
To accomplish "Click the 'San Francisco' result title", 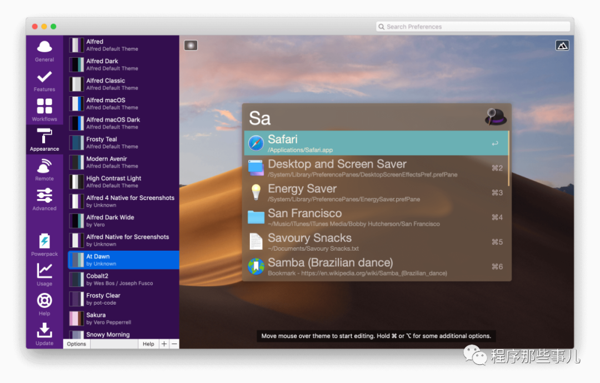I will coord(305,213).
